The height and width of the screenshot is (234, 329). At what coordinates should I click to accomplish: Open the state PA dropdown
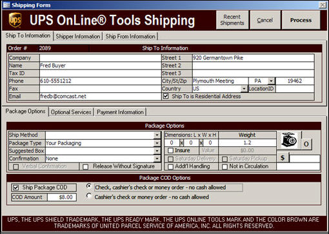click(272, 81)
